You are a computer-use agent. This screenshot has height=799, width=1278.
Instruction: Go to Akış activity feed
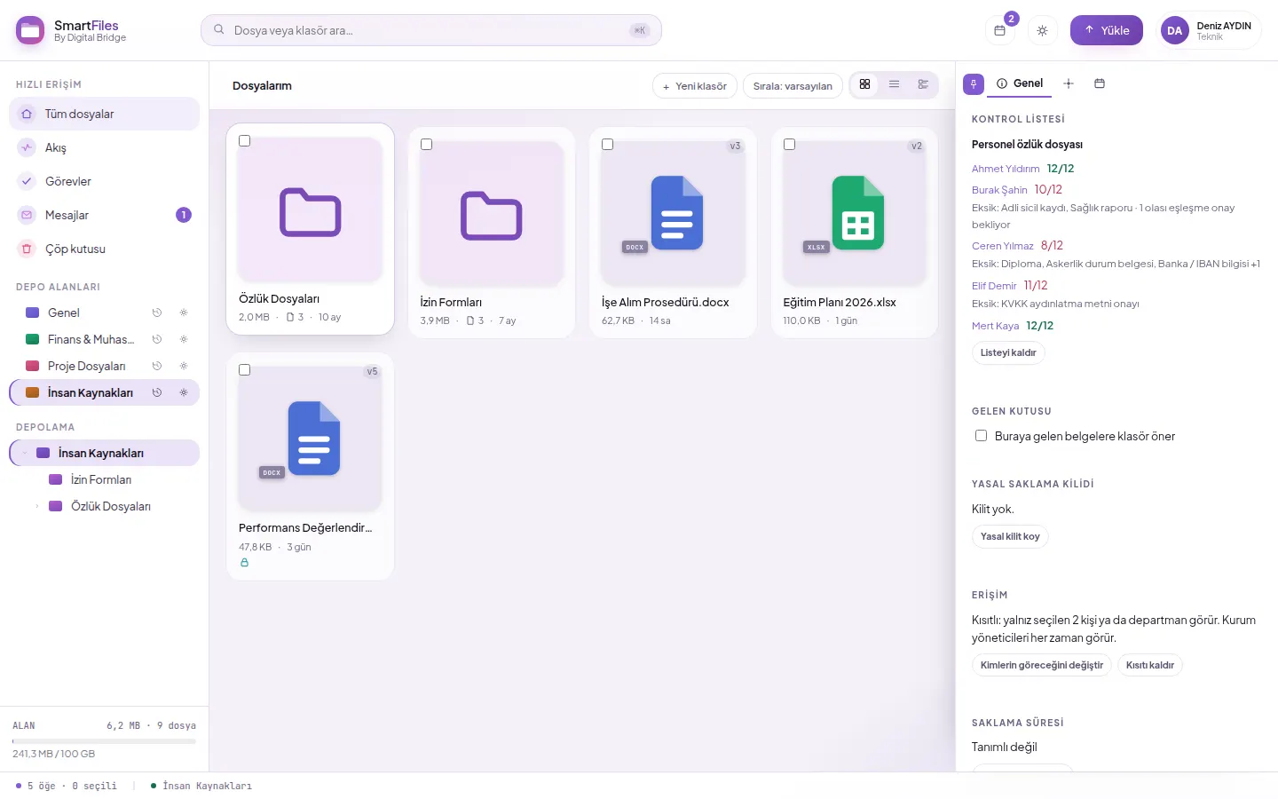click(104, 147)
